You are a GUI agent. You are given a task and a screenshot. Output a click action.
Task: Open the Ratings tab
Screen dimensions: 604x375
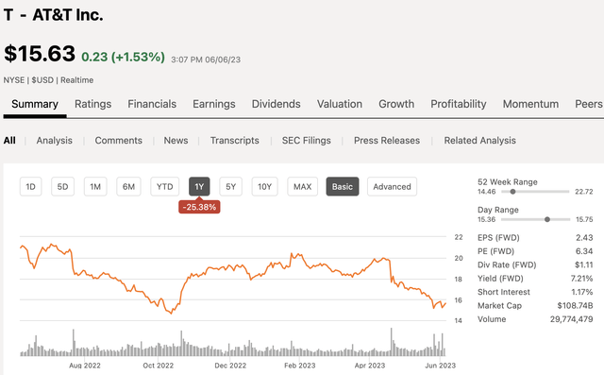point(92,104)
